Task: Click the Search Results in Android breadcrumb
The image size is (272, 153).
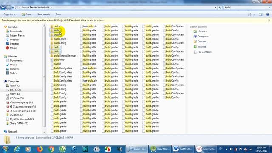Action: pos(35,8)
